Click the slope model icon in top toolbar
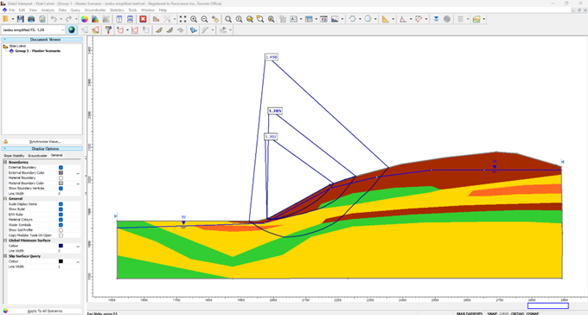 coord(156,19)
